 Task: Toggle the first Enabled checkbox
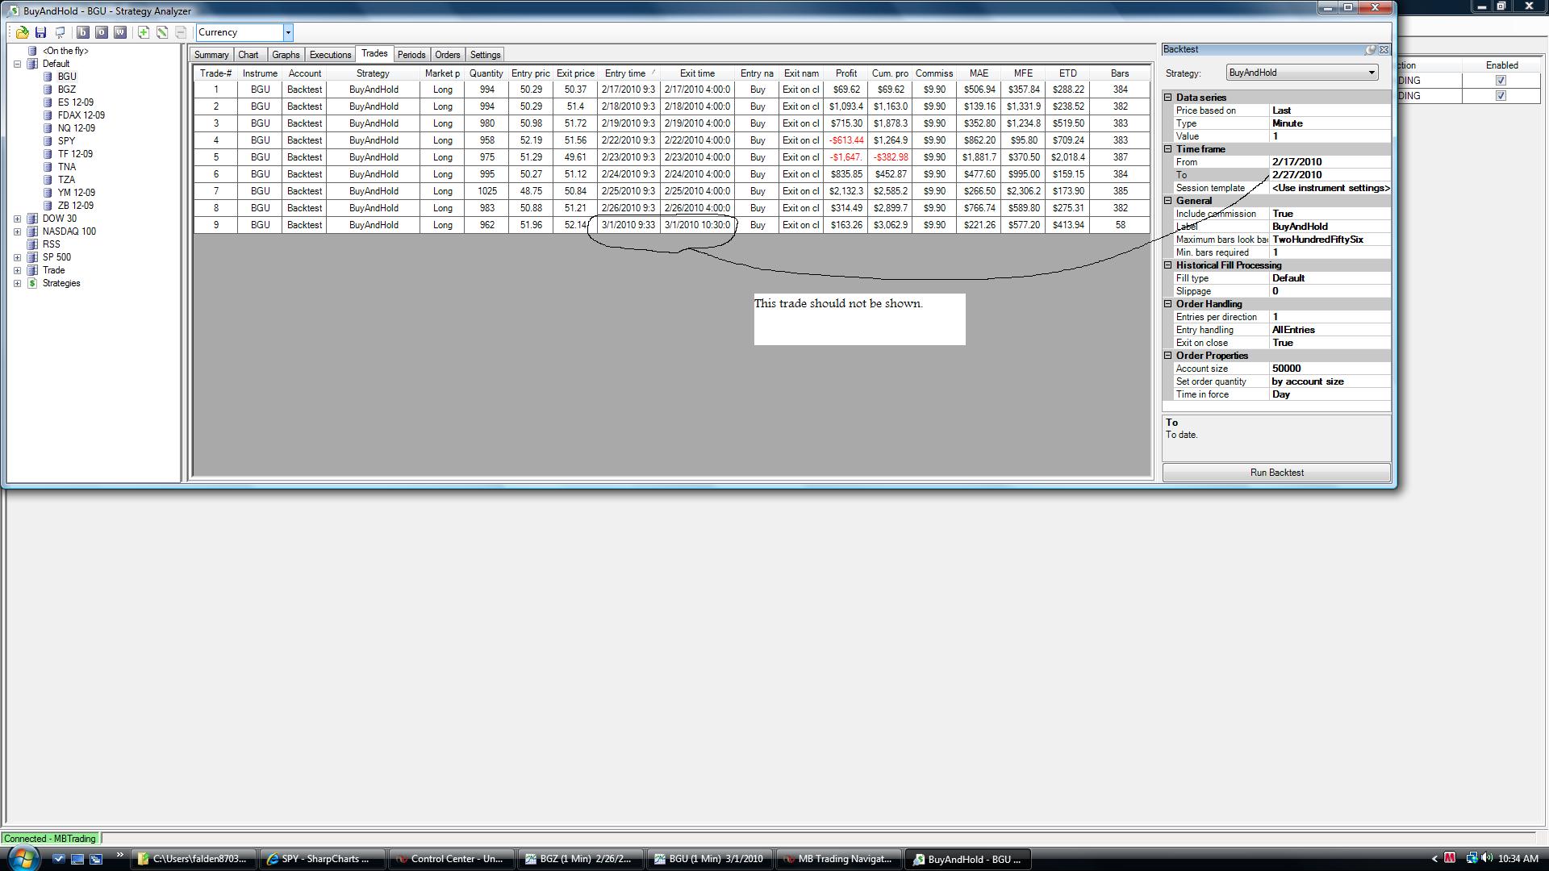[x=1501, y=81]
